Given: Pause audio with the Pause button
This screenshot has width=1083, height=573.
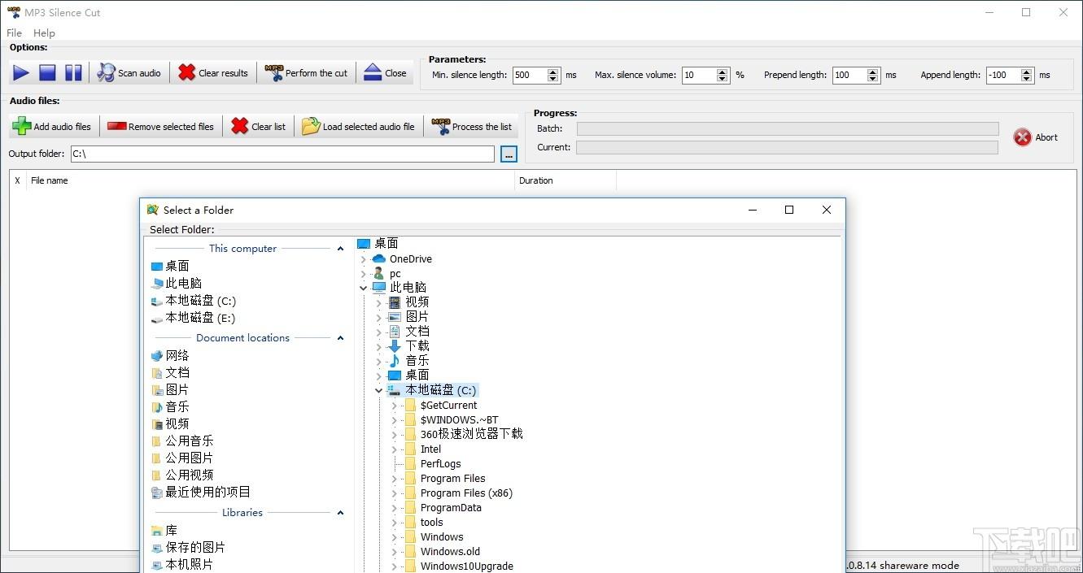Looking at the screenshot, I should coord(73,73).
